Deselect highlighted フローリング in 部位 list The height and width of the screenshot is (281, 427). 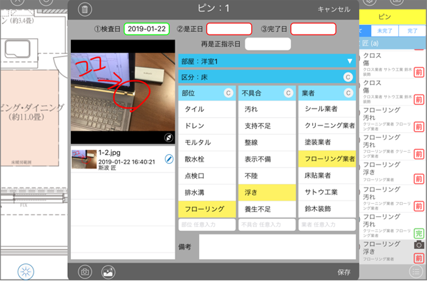[207, 209]
